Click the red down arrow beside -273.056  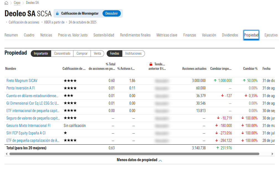coord(217,133)
